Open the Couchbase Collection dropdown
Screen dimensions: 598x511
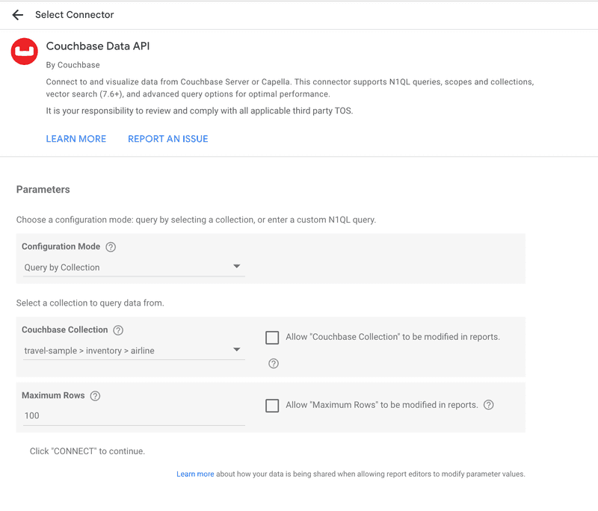coord(134,350)
